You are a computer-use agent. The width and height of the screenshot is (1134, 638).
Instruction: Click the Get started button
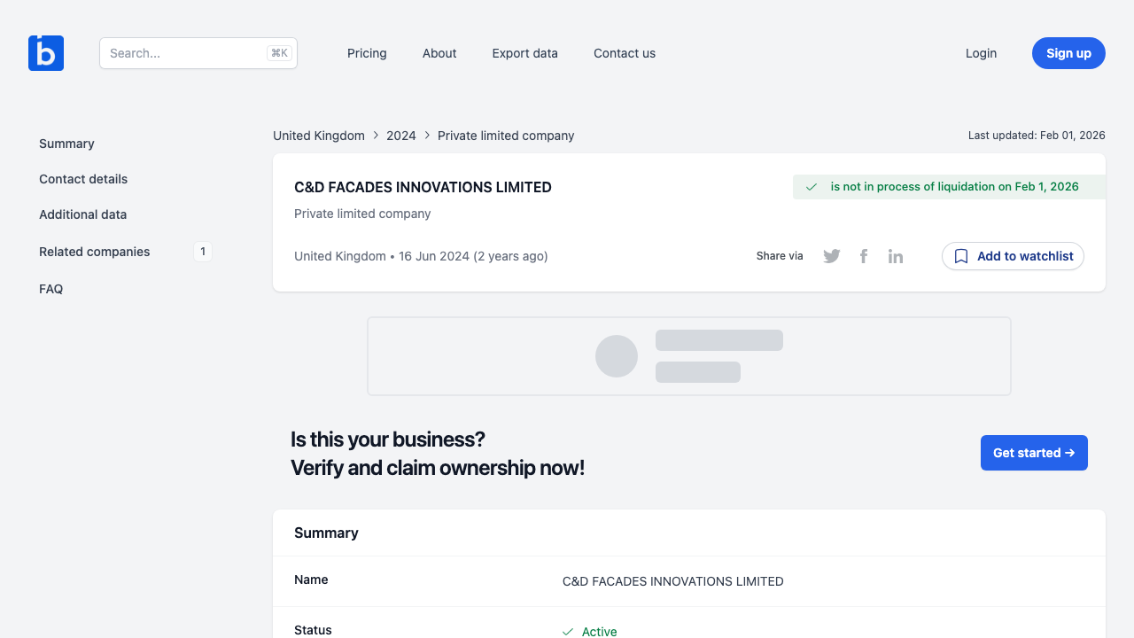point(1034,453)
